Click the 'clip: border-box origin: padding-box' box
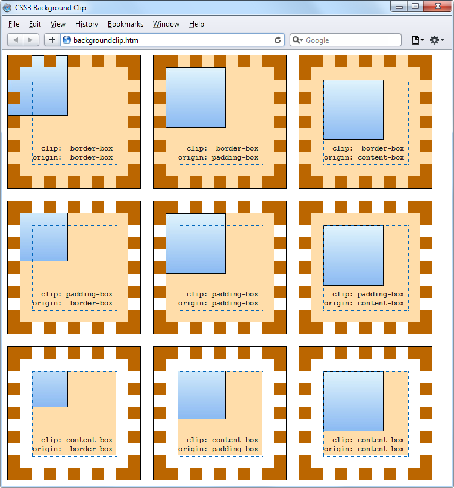Image resolution: width=454 pixels, height=488 pixels. pos(220,122)
